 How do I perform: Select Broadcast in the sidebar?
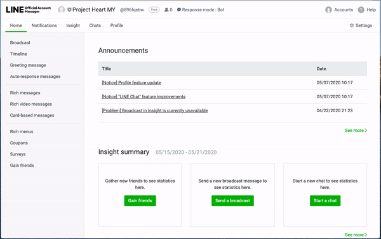(x=20, y=42)
